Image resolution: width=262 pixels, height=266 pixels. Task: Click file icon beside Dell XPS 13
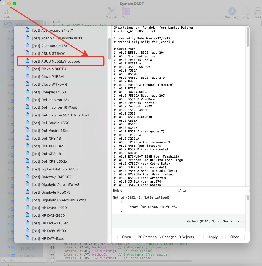pyautogui.click(x=27, y=138)
